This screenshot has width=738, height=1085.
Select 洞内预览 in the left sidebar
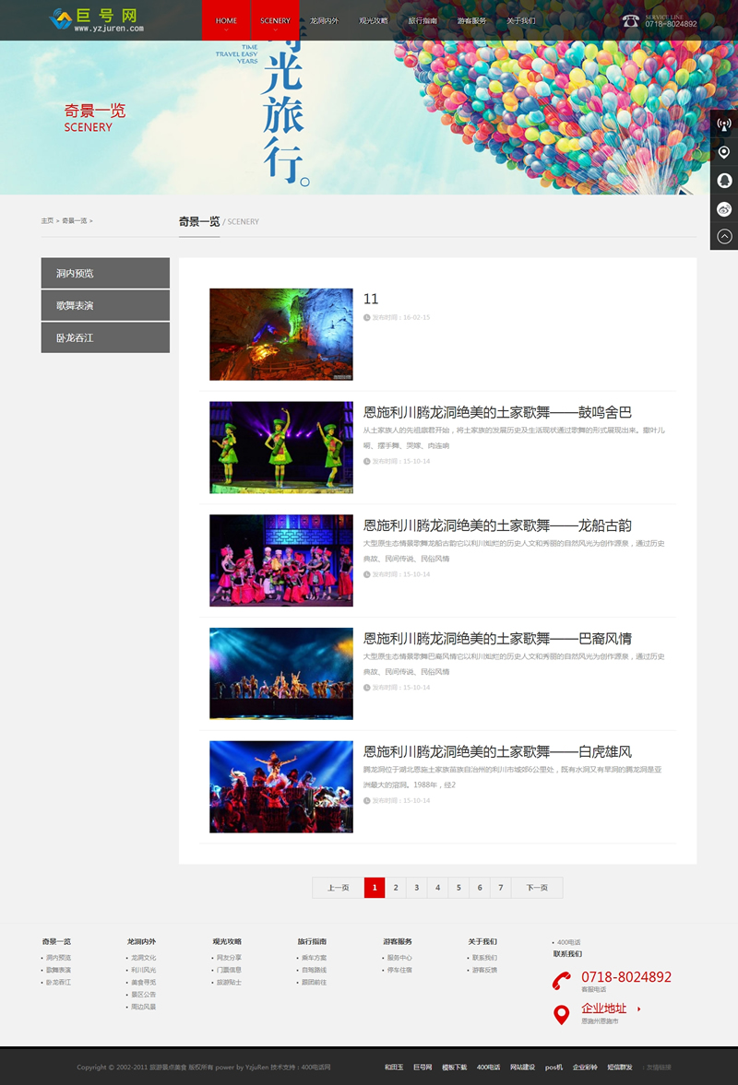[x=105, y=274]
